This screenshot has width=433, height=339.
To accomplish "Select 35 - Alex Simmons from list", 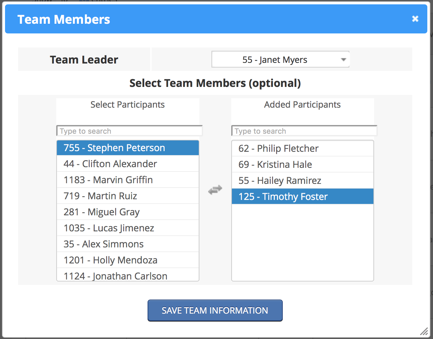I will pyautogui.click(x=128, y=244).
